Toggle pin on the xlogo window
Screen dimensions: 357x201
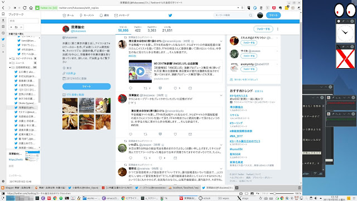344,47
